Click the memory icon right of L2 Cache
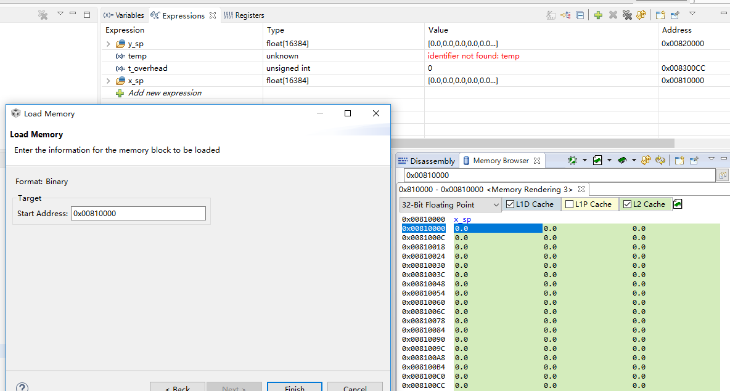This screenshot has height=391, width=730. (x=678, y=204)
